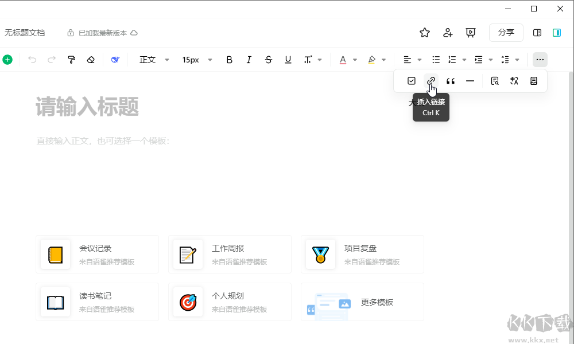This screenshot has height=344, width=574.
Task: Star this document as a favorite
Action: click(x=424, y=33)
